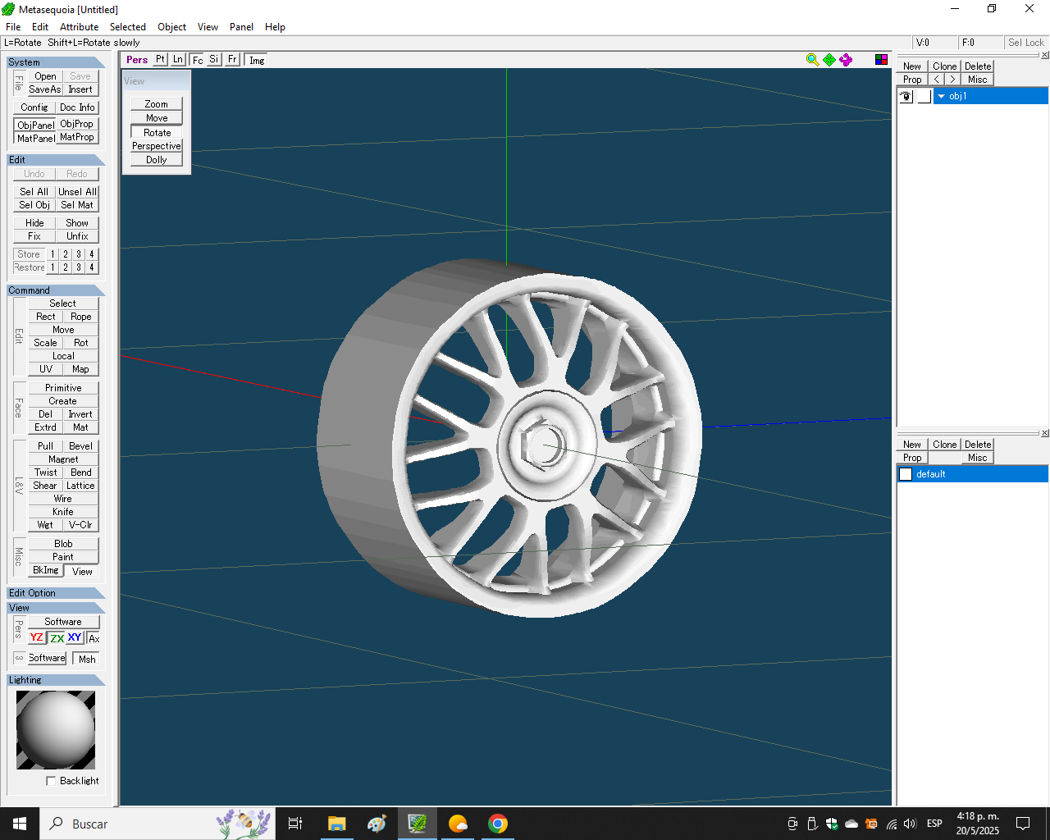This screenshot has height=840, width=1050.
Task: Click the magenta rotate view icon
Action: [x=846, y=60]
